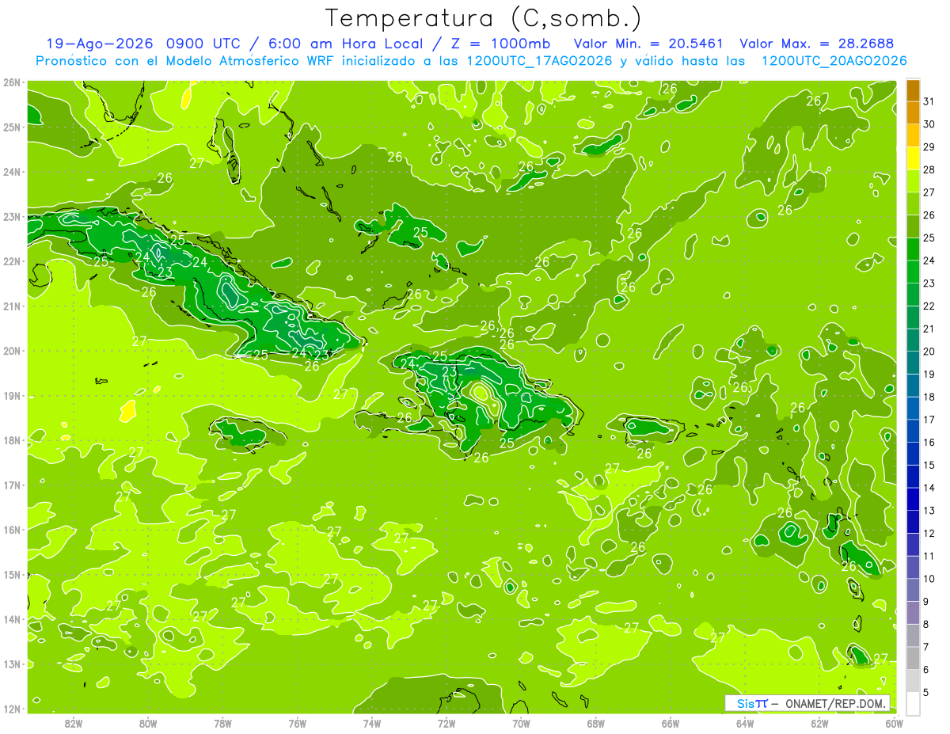Pick the white bottom swatch of color scale
The width and height of the screenshot is (950, 734).
[x=913, y=703]
